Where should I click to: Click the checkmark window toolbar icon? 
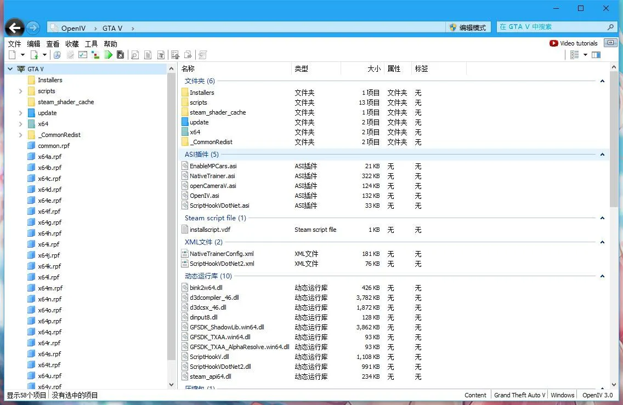pyautogui.click(x=83, y=55)
